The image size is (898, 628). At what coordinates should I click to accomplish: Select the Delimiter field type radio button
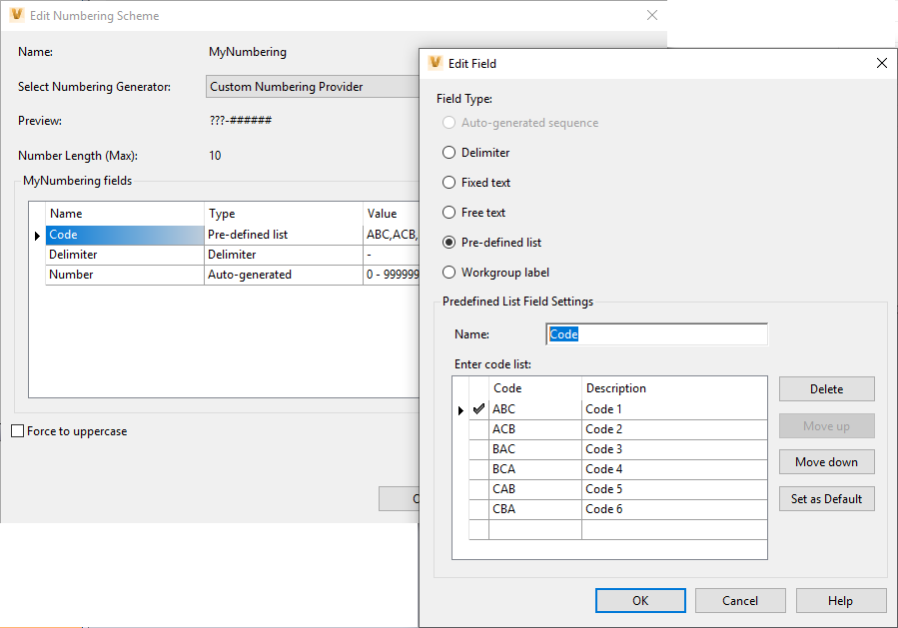point(449,153)
